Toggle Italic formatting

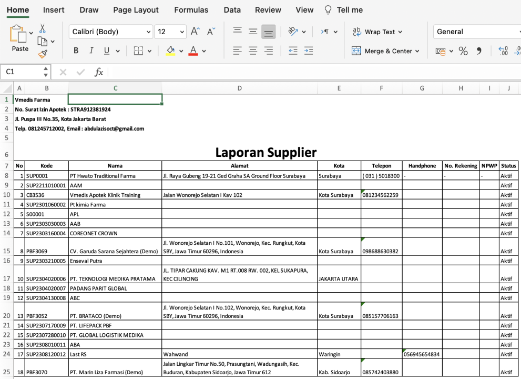coord(91,51)
